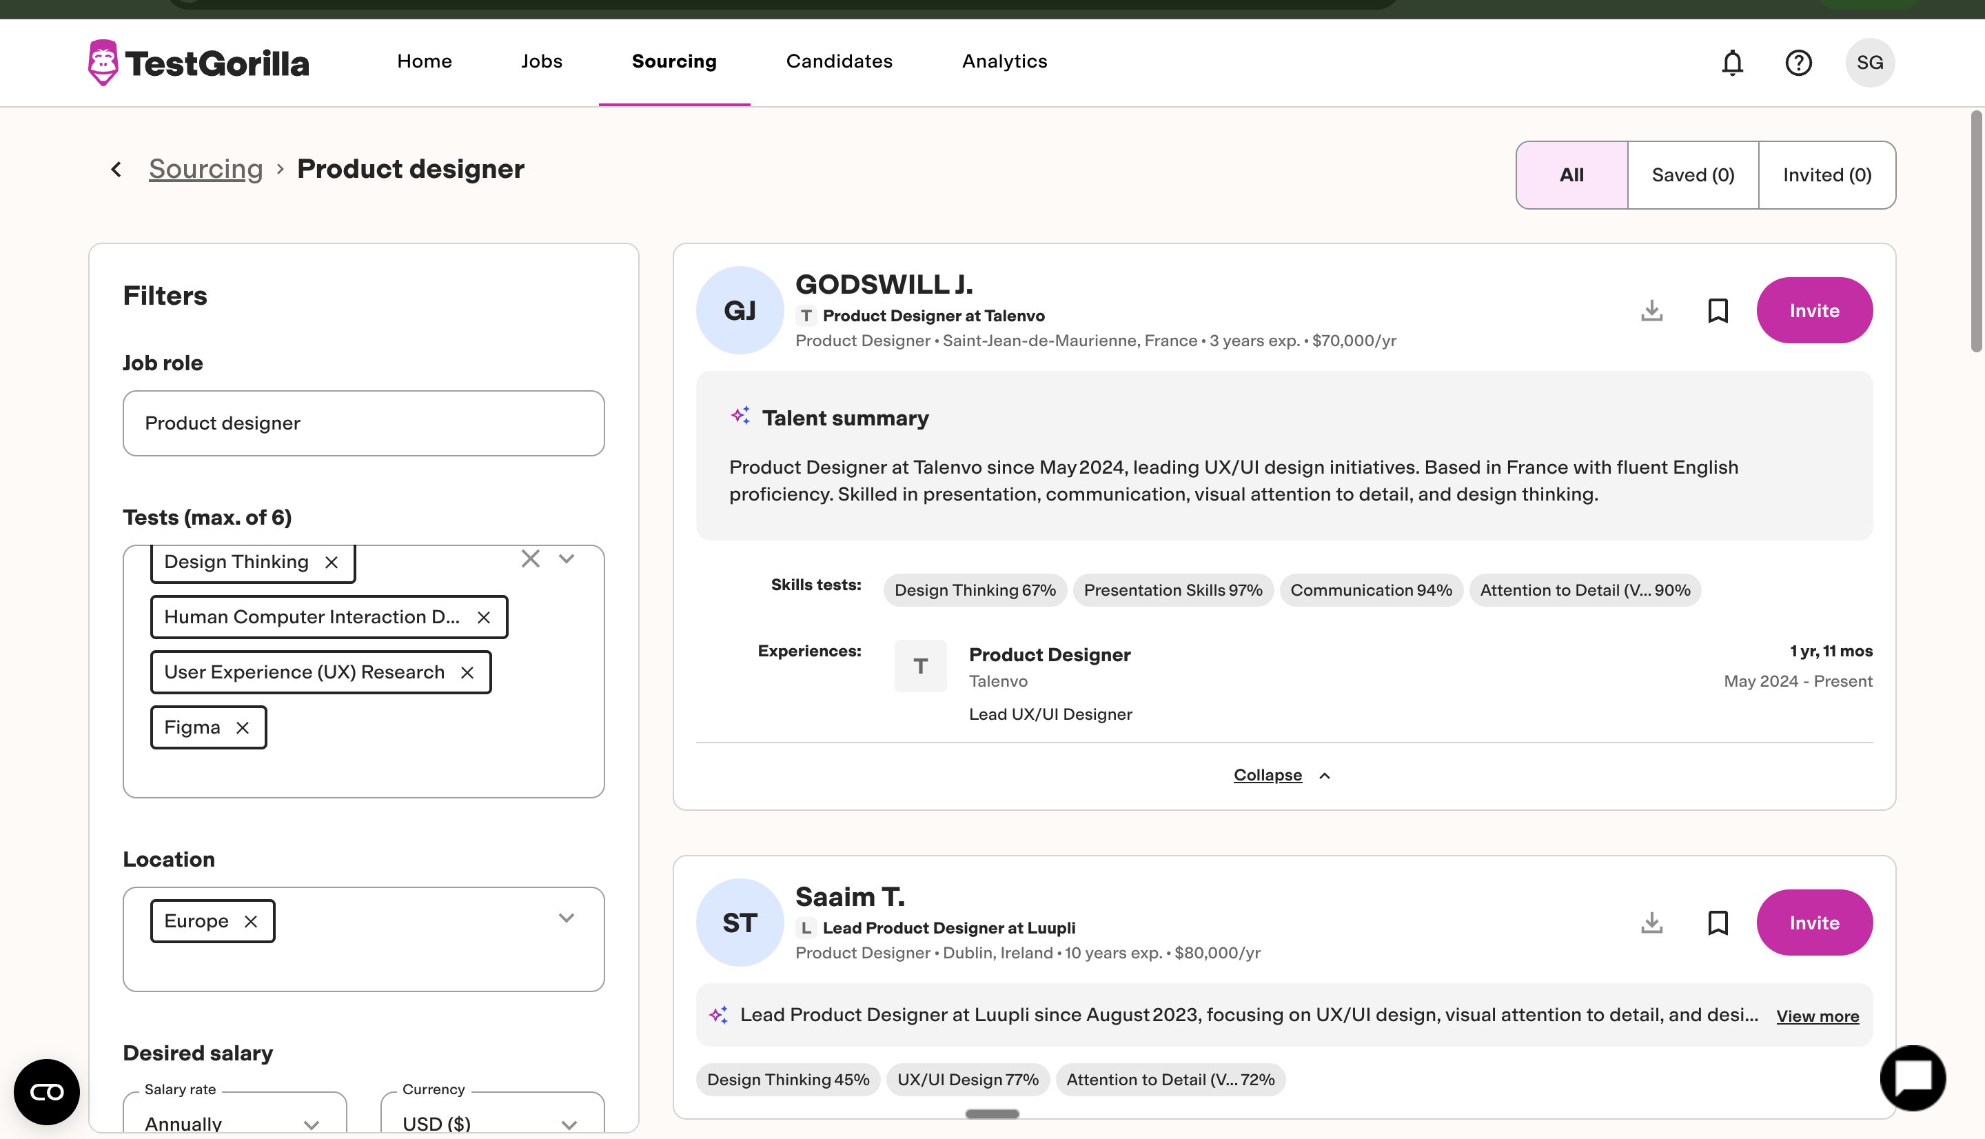Click the 1 yr, 11 mos duration
1985x1139 pixels.
coord(1831,651)
